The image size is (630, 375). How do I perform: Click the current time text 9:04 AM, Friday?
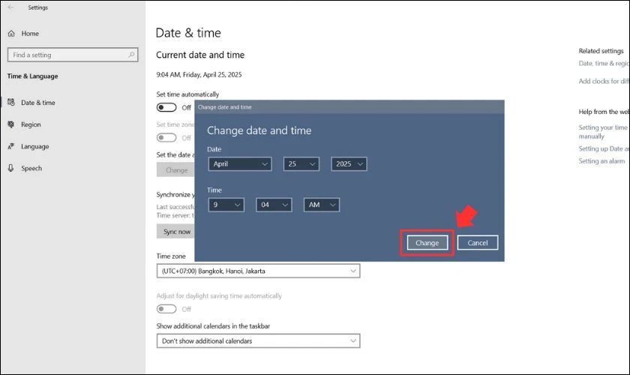[x=199, y=75]
